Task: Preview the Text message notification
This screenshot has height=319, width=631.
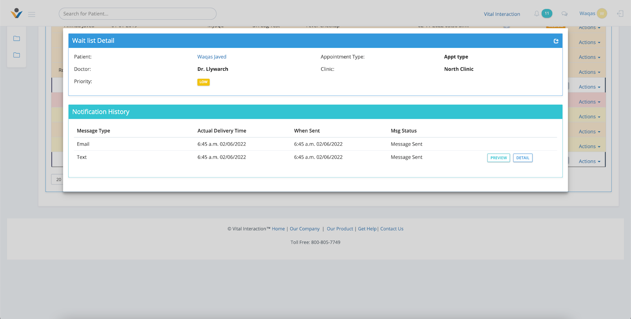Action: (498, 158)
